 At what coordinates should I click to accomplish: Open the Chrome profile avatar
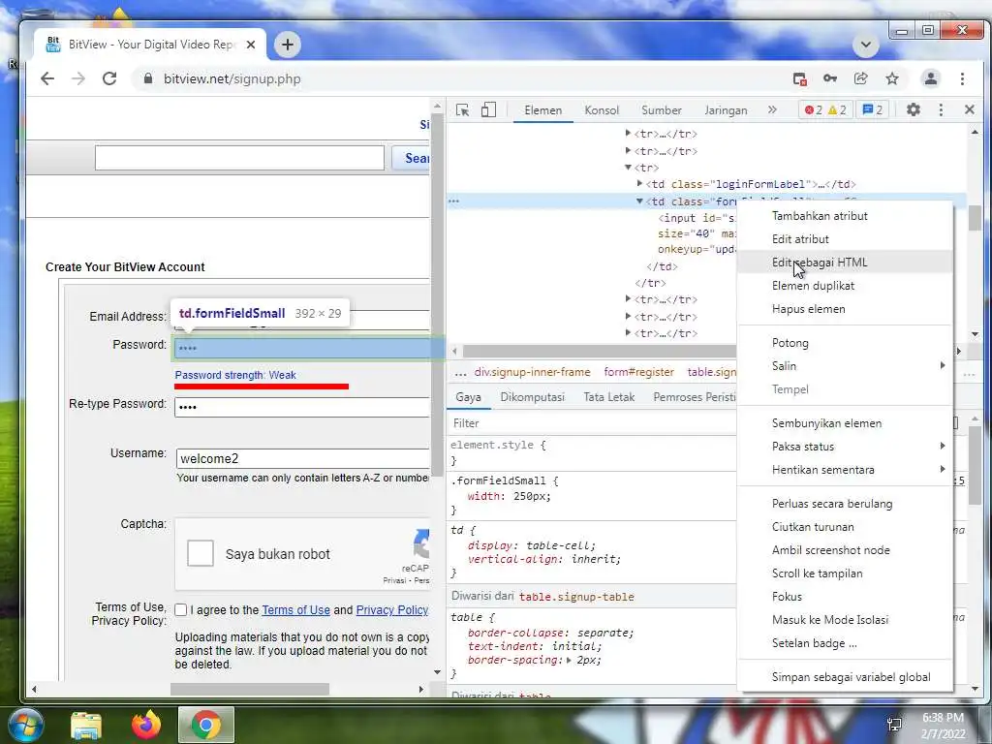[931, 78]
